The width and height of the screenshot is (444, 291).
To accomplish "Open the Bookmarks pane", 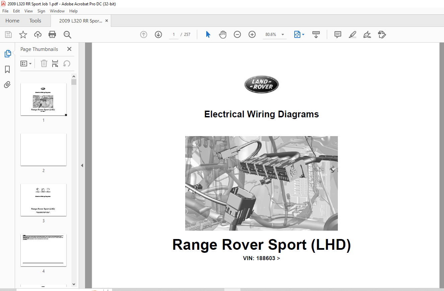I will [x=7, y=69].
